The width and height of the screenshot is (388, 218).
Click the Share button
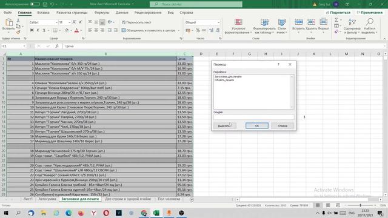(338, 12)
